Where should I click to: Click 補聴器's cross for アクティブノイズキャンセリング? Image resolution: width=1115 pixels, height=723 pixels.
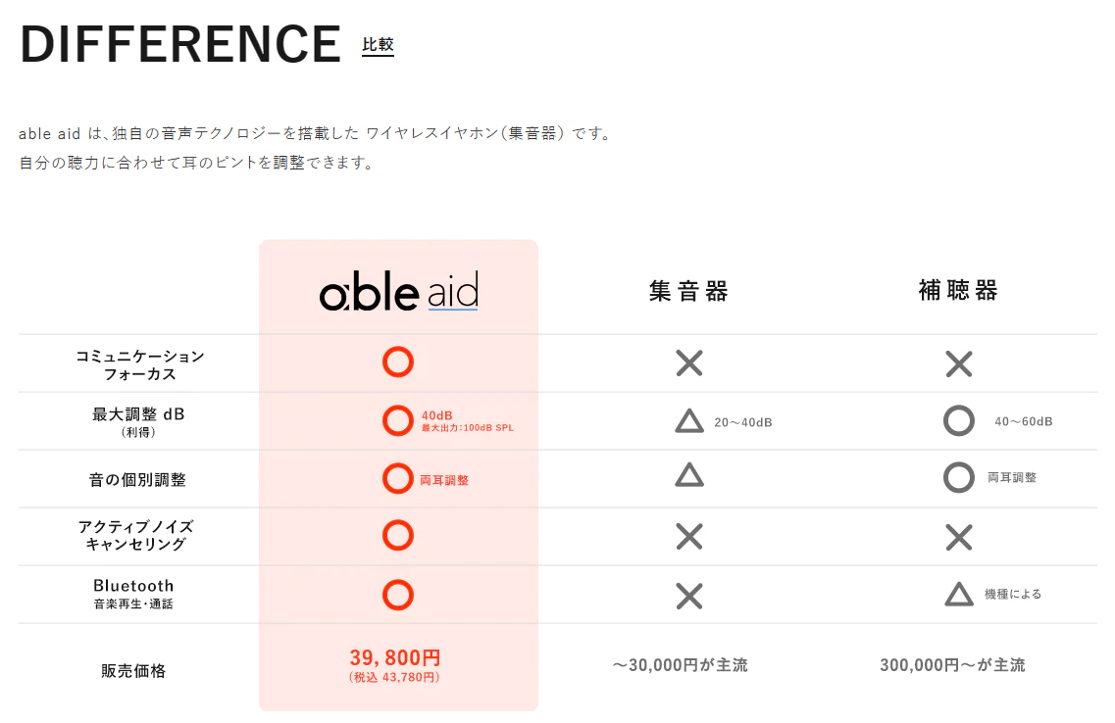coord(958,537)
